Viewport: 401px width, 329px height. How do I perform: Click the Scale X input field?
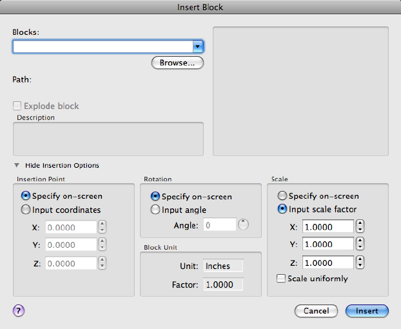[328, 226]
